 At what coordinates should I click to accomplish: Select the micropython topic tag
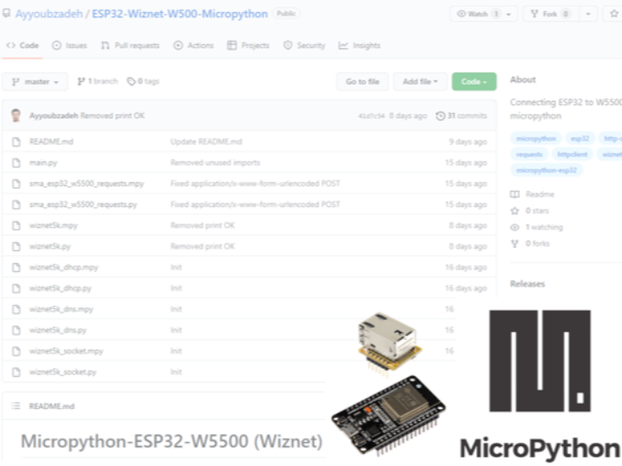[536, 139]
